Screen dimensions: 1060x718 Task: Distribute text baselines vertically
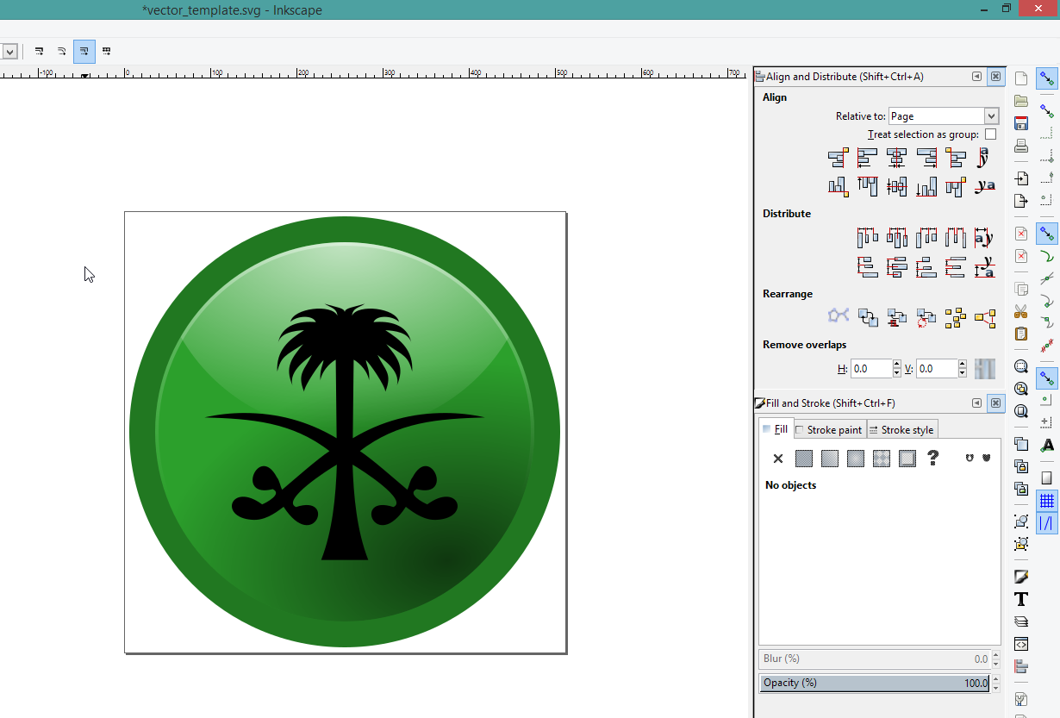[x=984, y=267]
